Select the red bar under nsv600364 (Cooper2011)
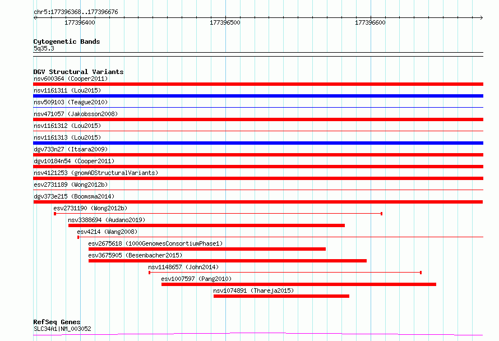The width and height of the screenshot is (499, 341). [x=258, y=84]
